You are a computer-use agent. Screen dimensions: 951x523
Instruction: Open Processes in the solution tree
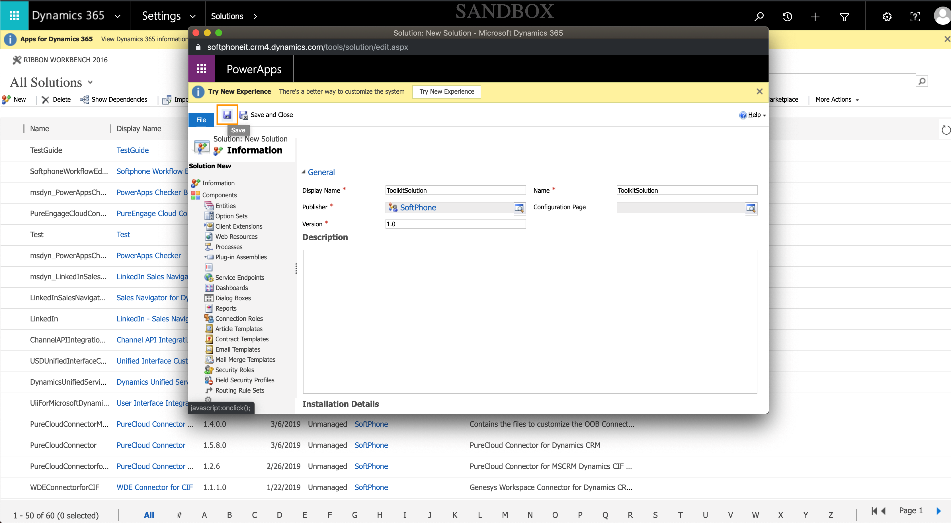point(229,247)
